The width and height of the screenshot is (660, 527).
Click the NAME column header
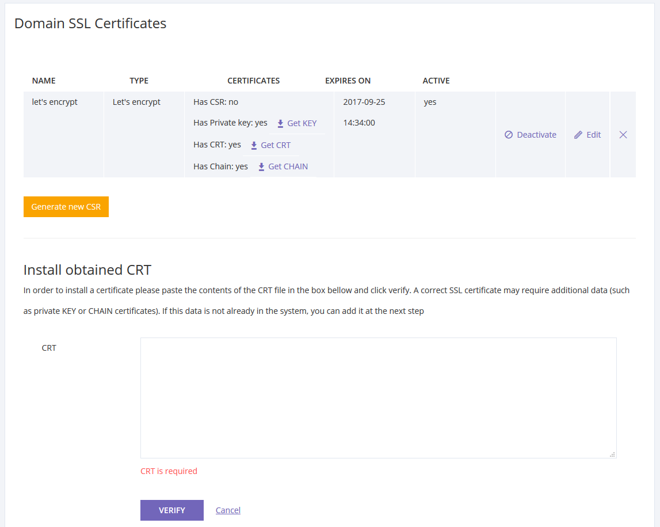44,81
